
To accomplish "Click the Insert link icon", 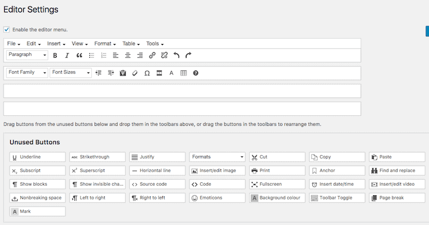I will click(152, 55).
